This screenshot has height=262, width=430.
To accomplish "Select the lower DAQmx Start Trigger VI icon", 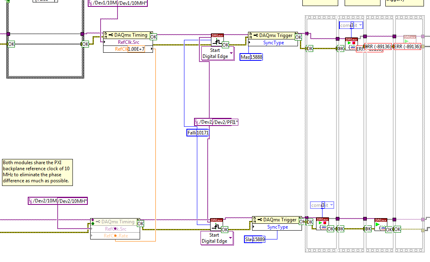I will [216, 225].
